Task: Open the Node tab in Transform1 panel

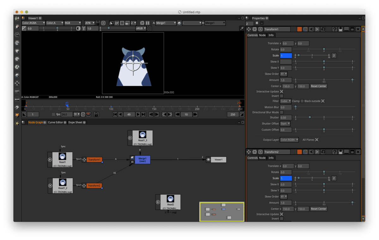Action: tap(262, 35)
